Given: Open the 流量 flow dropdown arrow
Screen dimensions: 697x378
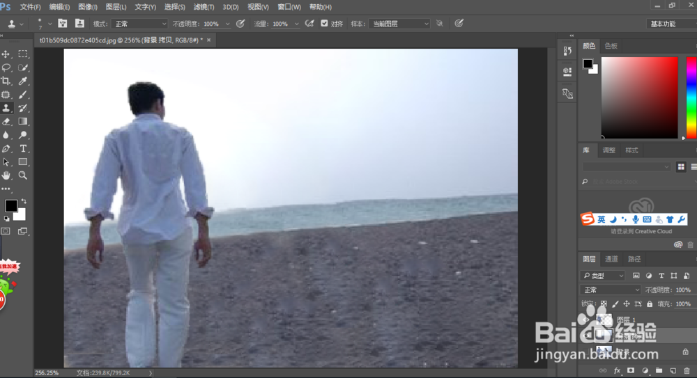Looking at the screenshot, I should (296, 24).
